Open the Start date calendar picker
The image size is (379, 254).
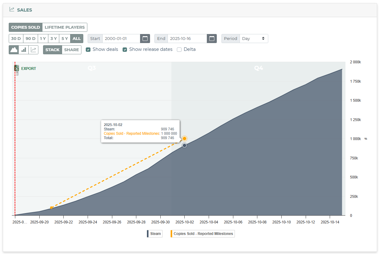[145, 39]
